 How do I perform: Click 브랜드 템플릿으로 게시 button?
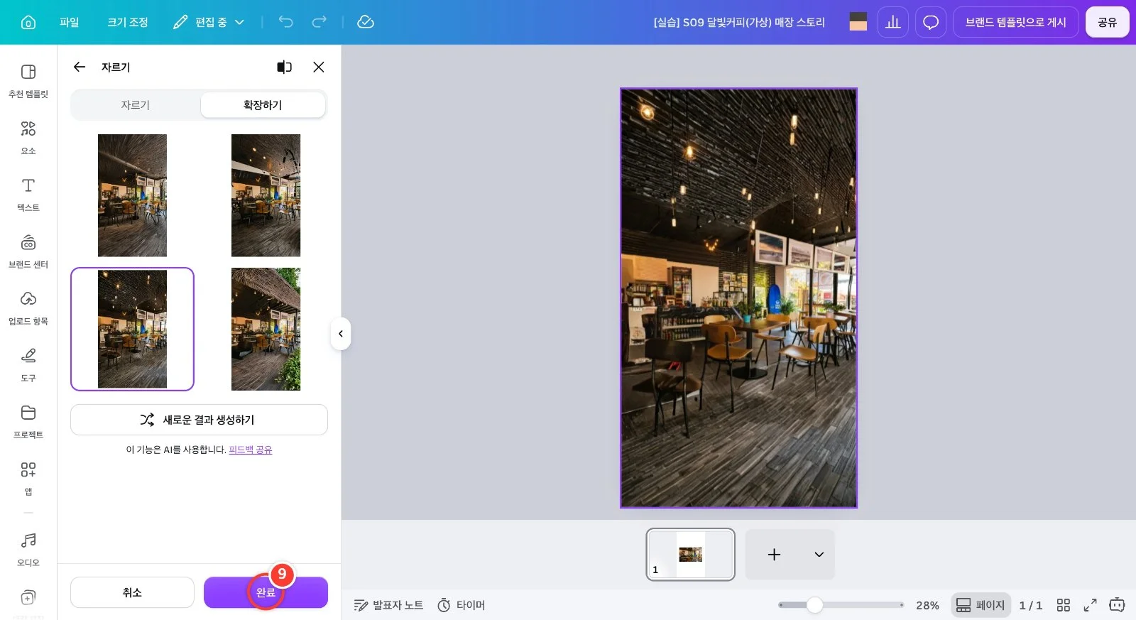(1016, 22)
